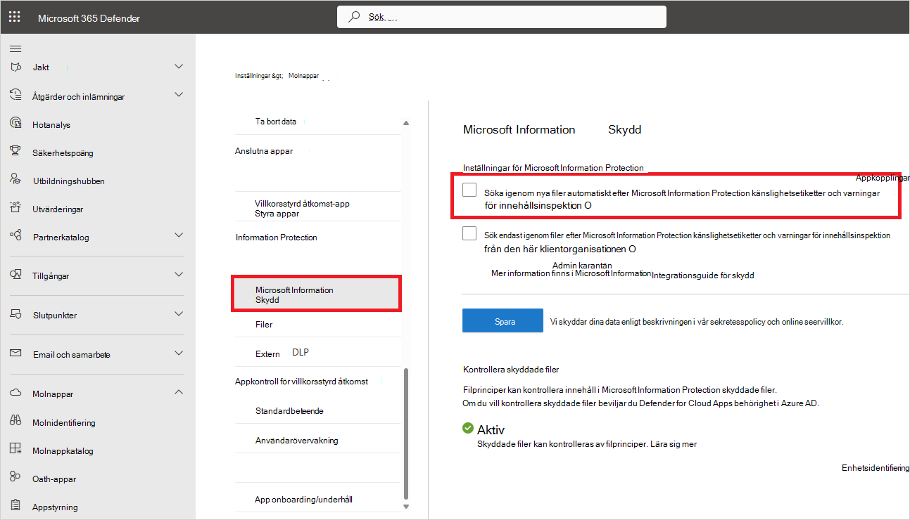Click the 'Kontrollera skyddade filer' heading

click(x=511, y=369)
